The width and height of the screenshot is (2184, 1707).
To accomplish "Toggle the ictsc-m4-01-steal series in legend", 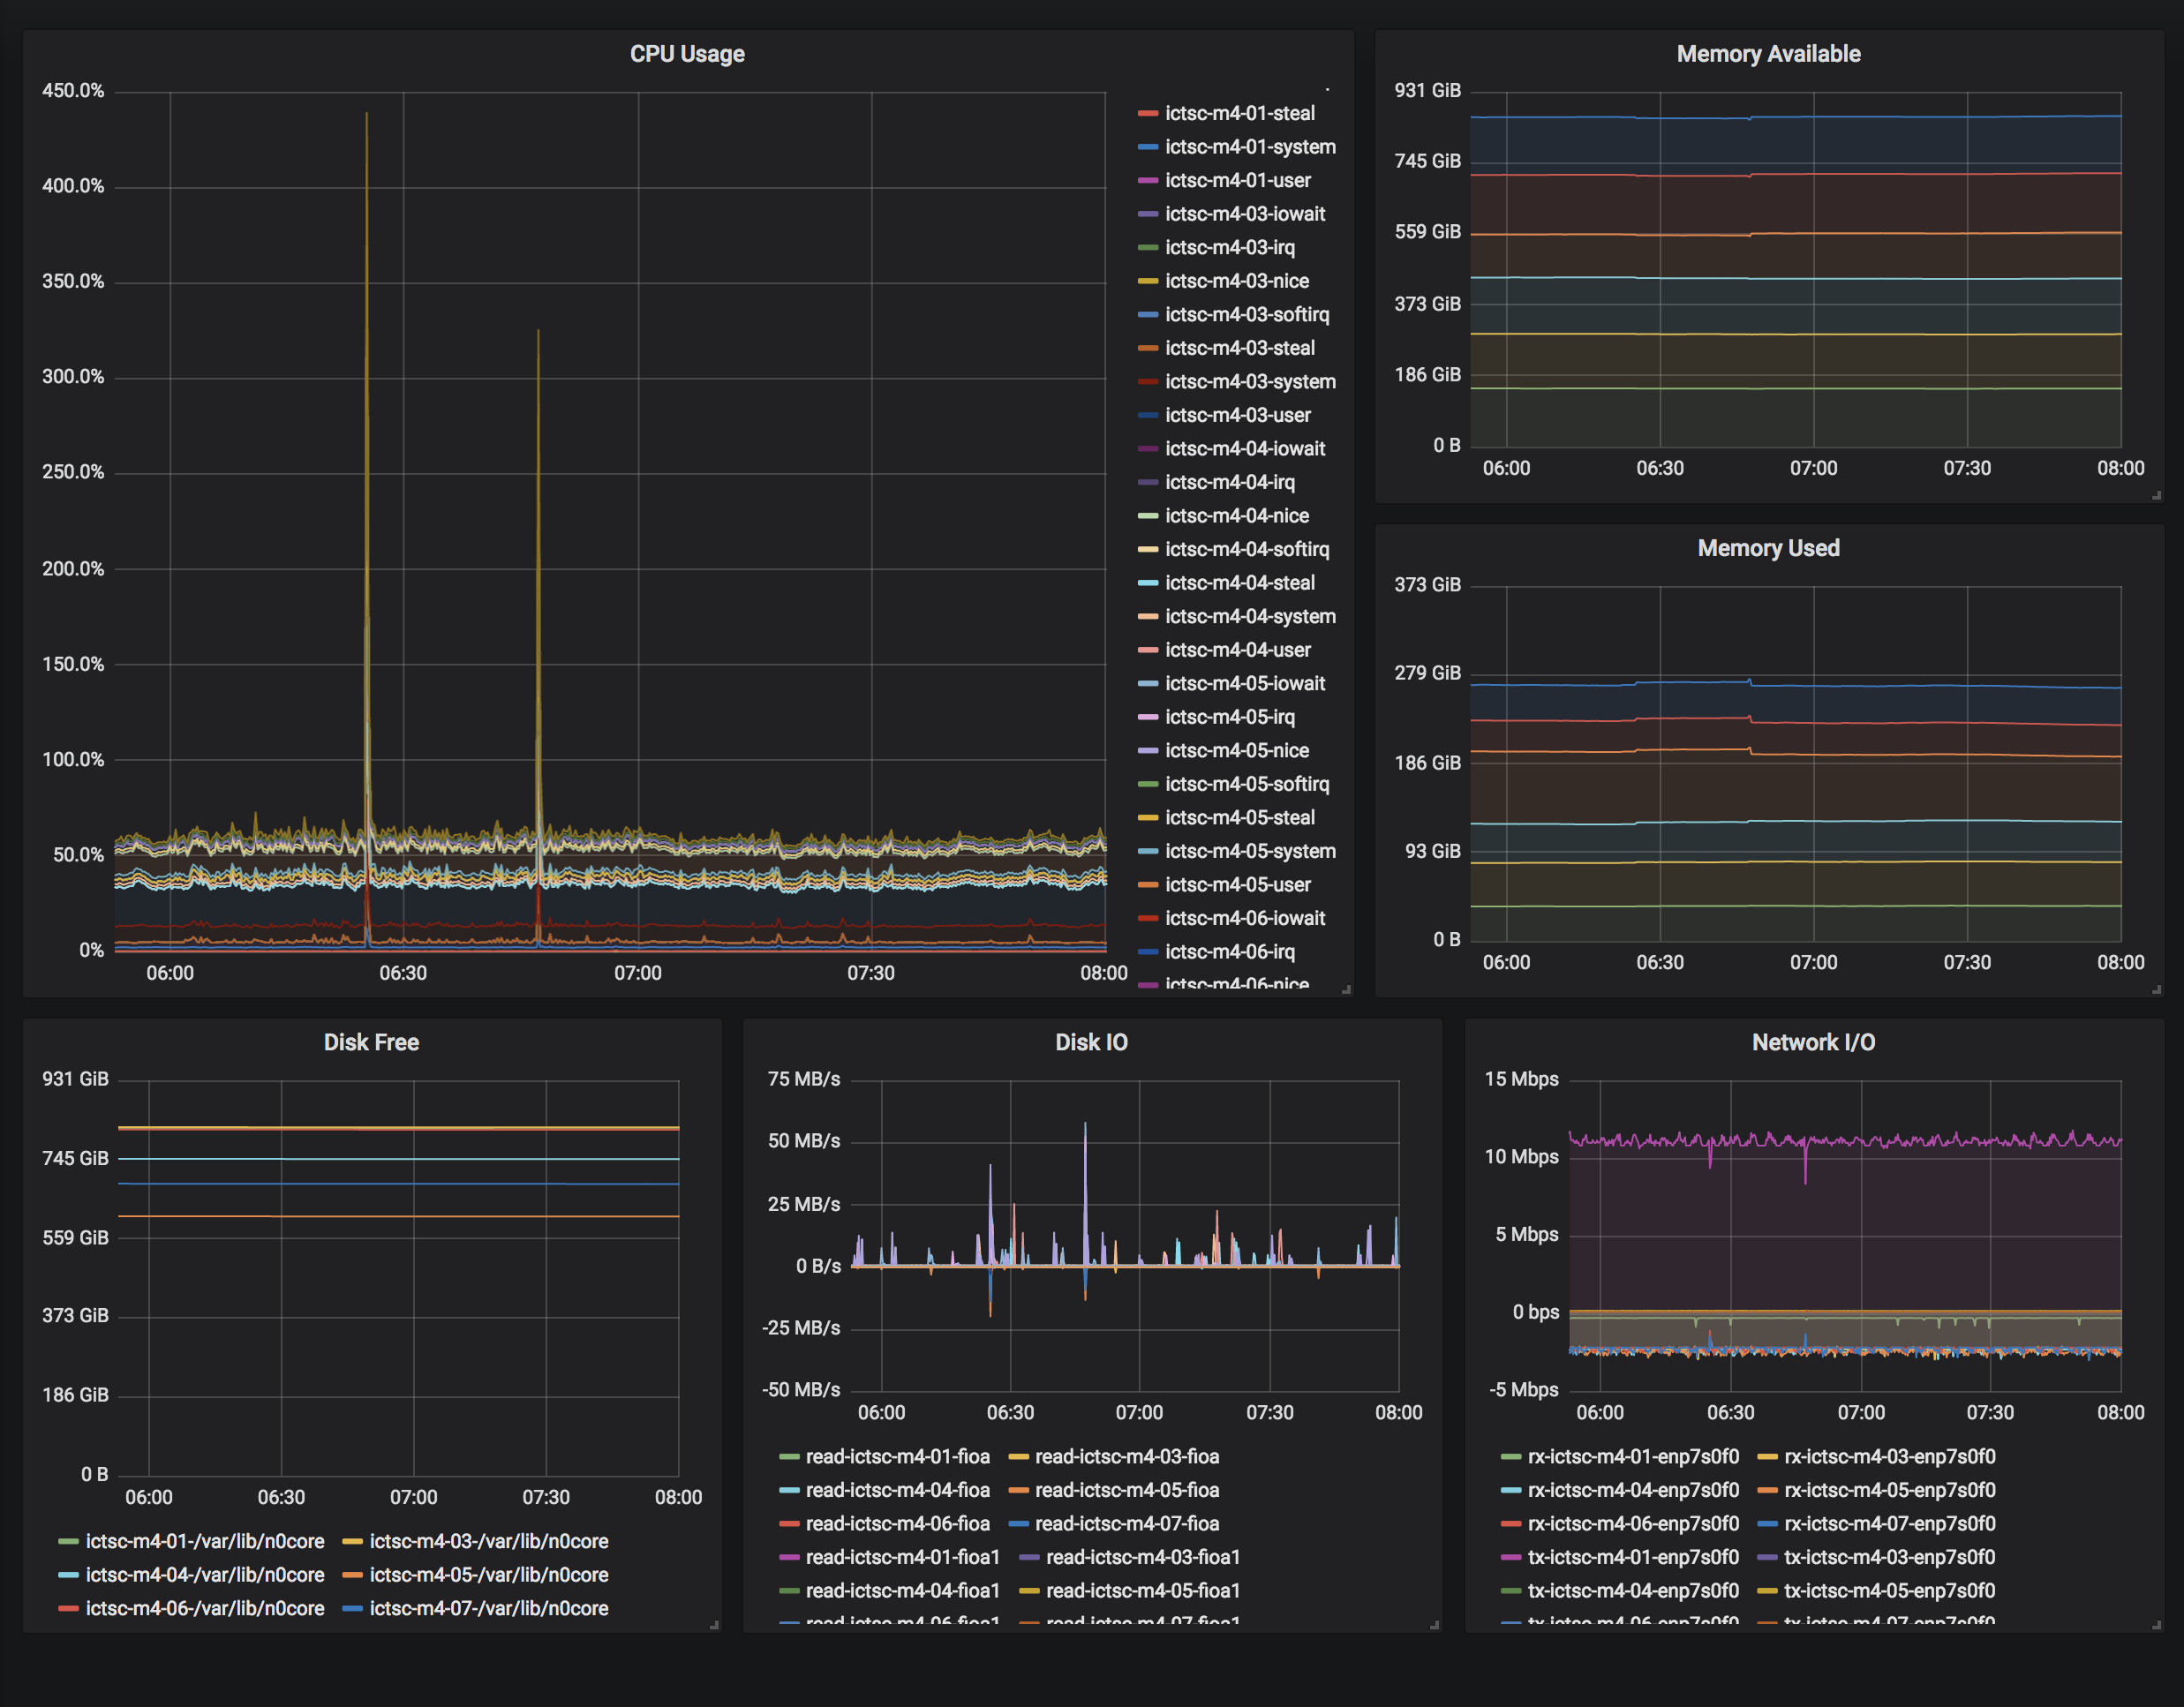I will [1239, 113].
